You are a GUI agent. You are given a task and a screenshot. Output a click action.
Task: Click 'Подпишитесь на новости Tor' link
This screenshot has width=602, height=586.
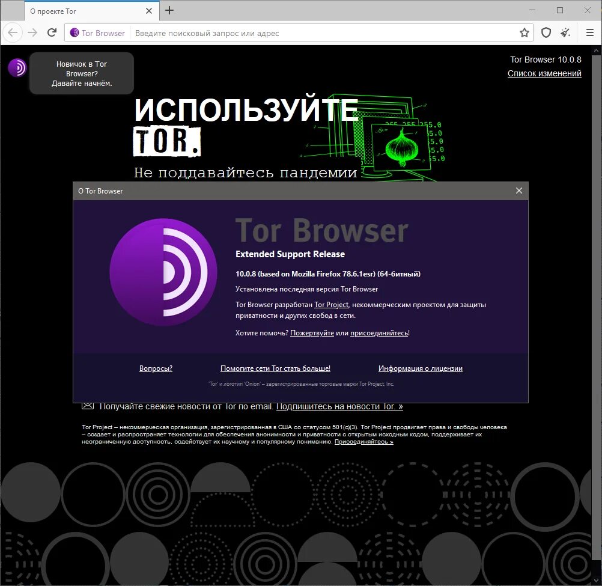tap(339, 407)
